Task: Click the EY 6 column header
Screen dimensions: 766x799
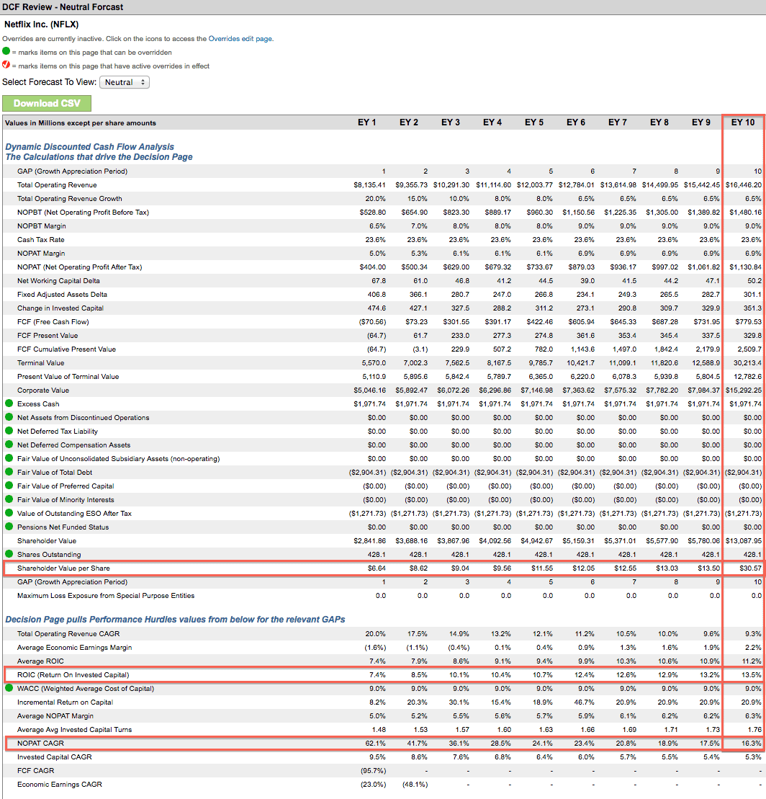Action: (x=575, y=122)
